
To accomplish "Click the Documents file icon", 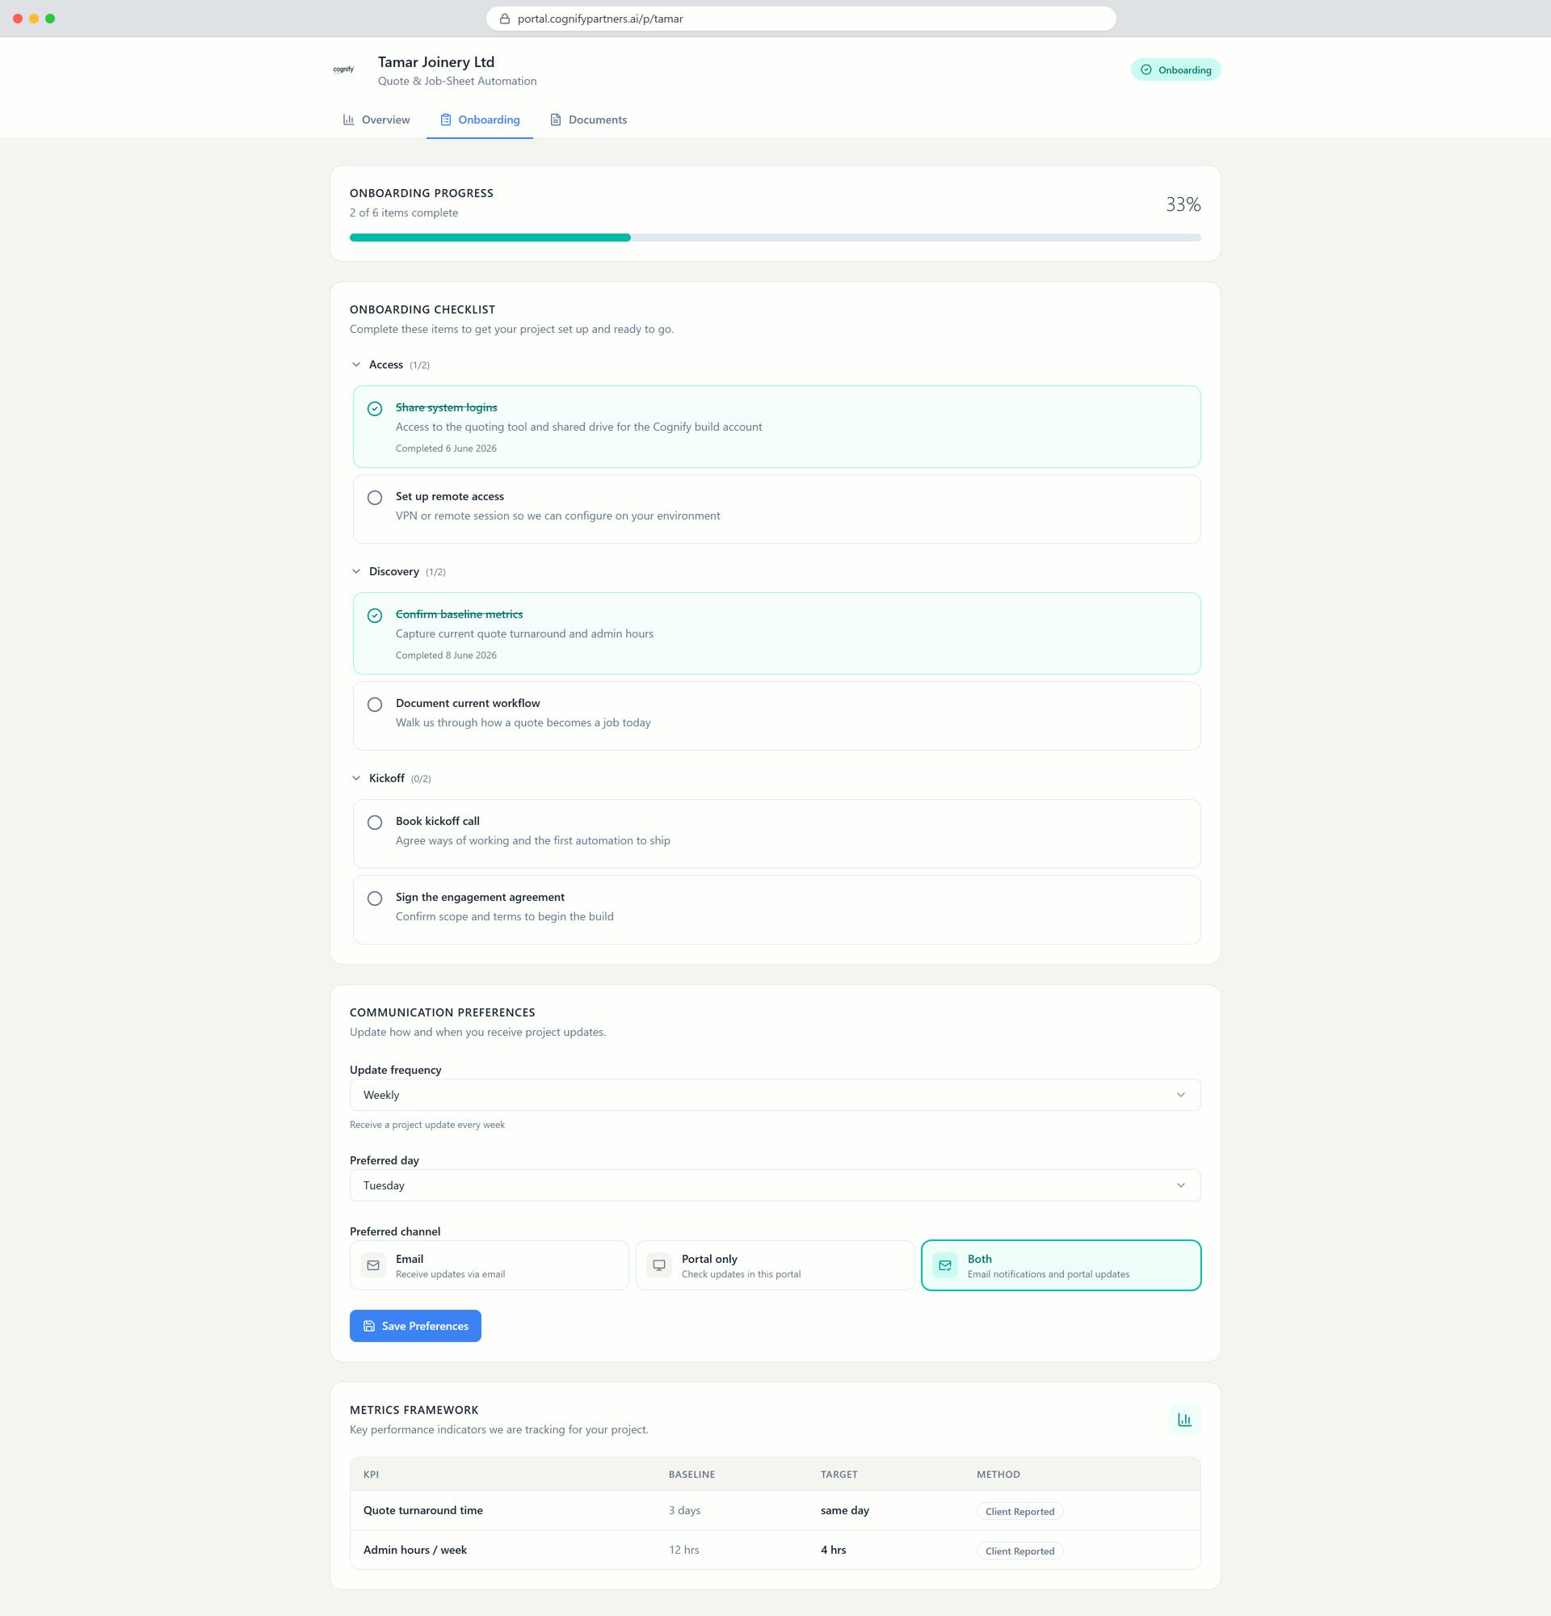I will pyautogui.click(x=556, y=120).
